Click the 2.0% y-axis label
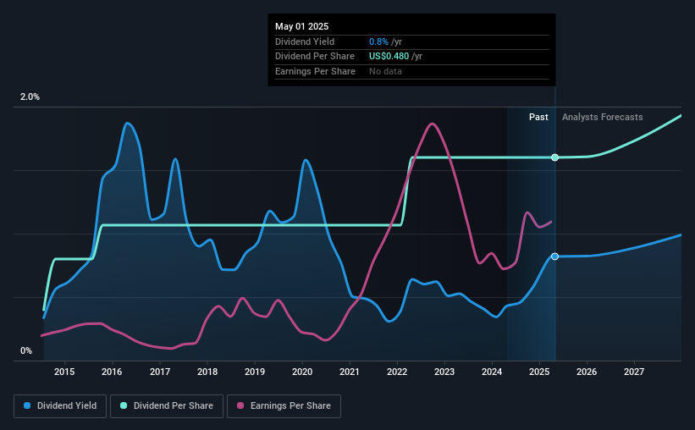695x430 pixels. (x=30, y=97)
